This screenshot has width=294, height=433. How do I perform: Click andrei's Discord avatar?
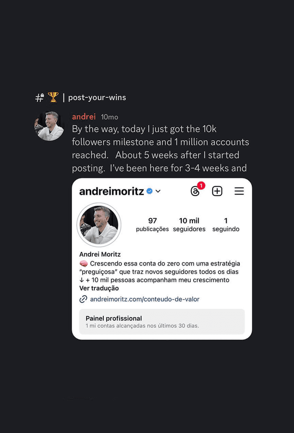click(x=49, y=126)
